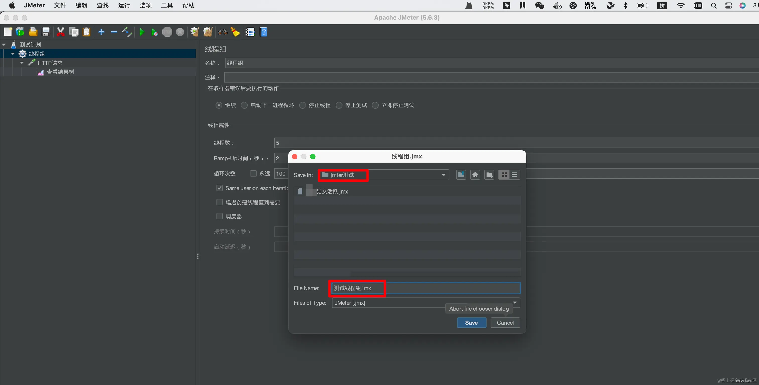759x385 pixels.
Task: Collapse the 测试计划 tree node
Action: pos(4,45)
